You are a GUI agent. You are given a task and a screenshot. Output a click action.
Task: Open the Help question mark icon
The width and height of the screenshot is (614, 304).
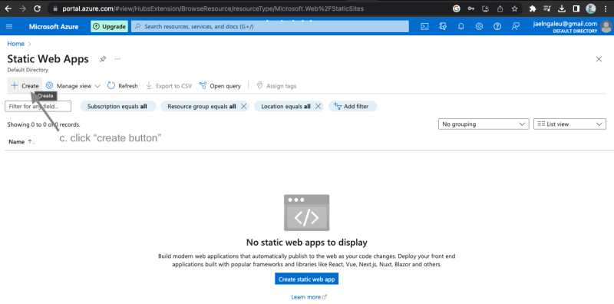click(497, 27)
